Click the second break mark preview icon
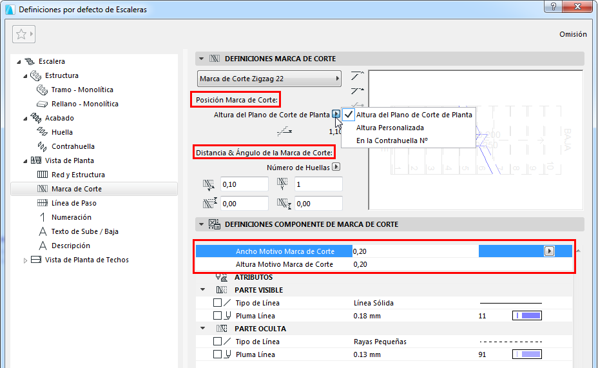 pyautogui.click(x=358, y=91)
